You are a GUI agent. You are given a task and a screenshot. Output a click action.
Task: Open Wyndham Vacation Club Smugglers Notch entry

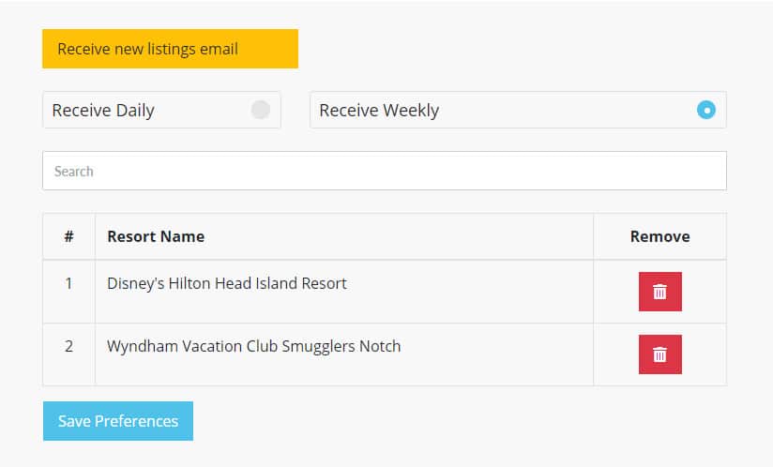click(x=254, y=346)
